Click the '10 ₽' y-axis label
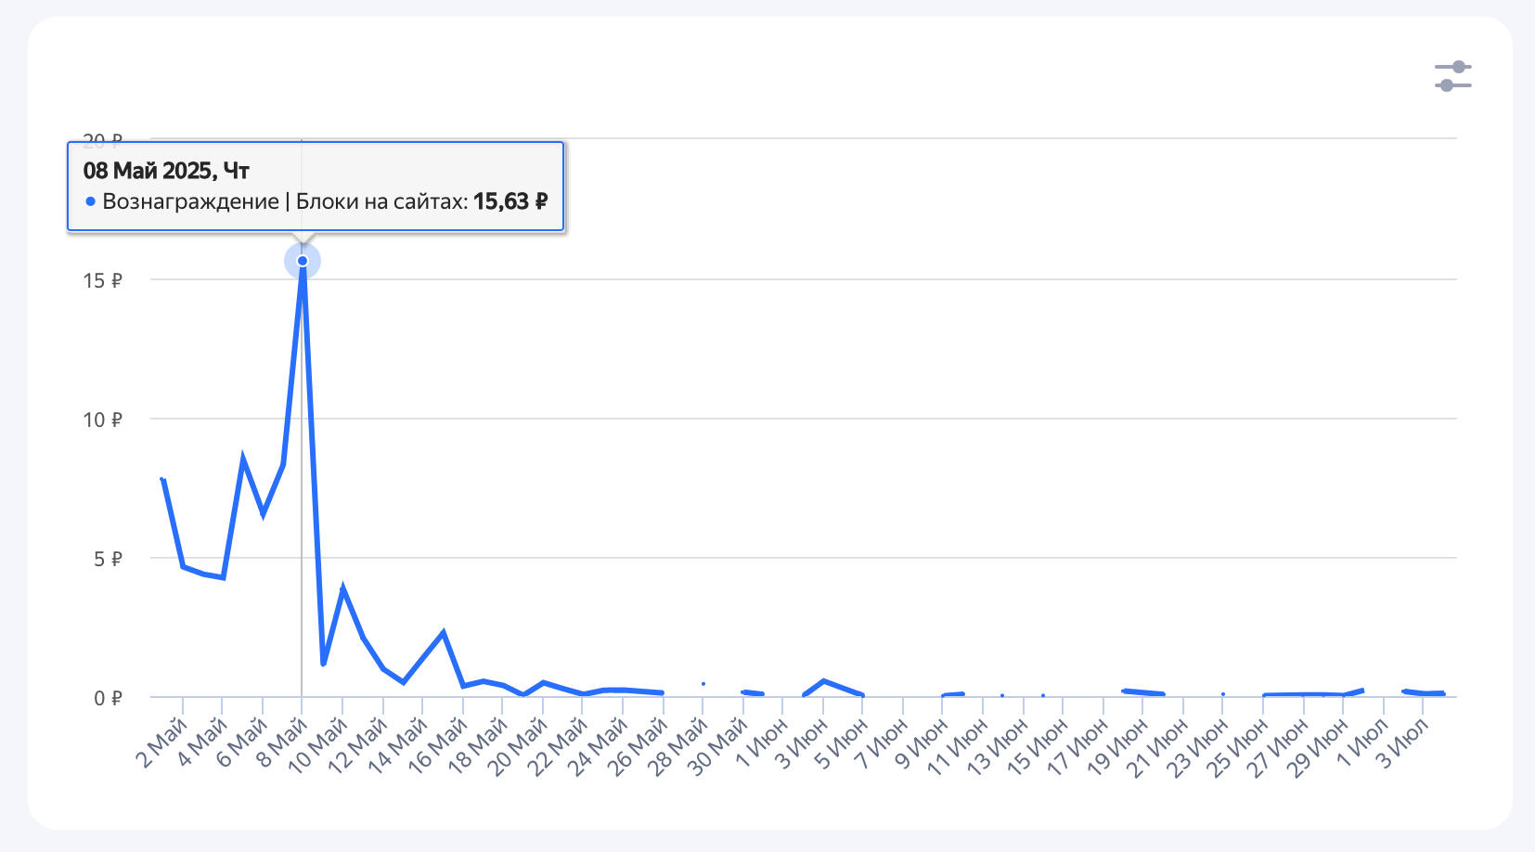Viewport: 1535px width, 852px height. [x=102, y=420]
